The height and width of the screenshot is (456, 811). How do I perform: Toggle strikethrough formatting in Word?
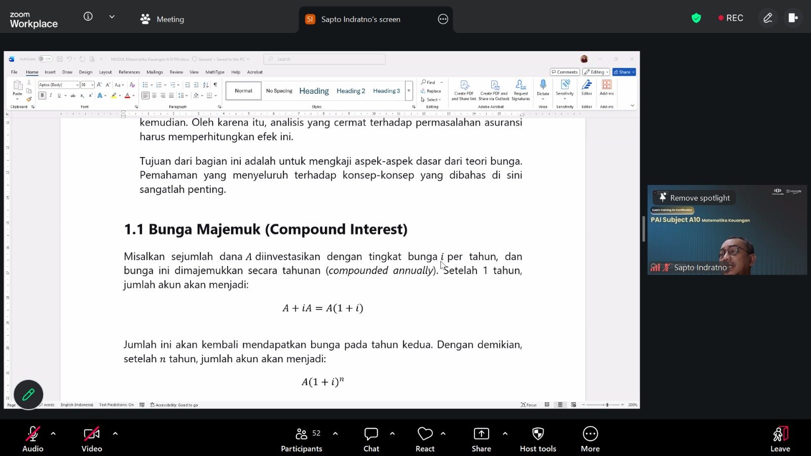coord(73,95)
